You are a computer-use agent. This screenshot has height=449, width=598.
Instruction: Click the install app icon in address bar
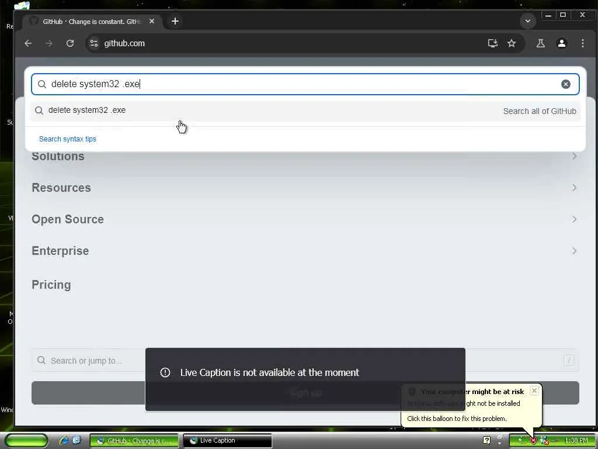pyautogui.click(x=492, y=43)
